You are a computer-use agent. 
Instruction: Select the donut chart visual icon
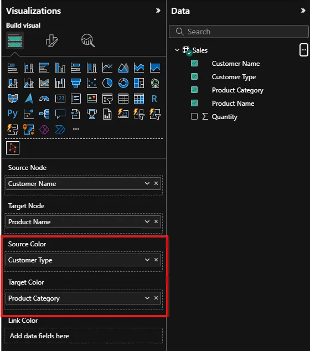pyautogui.click(x=123, y=83)
